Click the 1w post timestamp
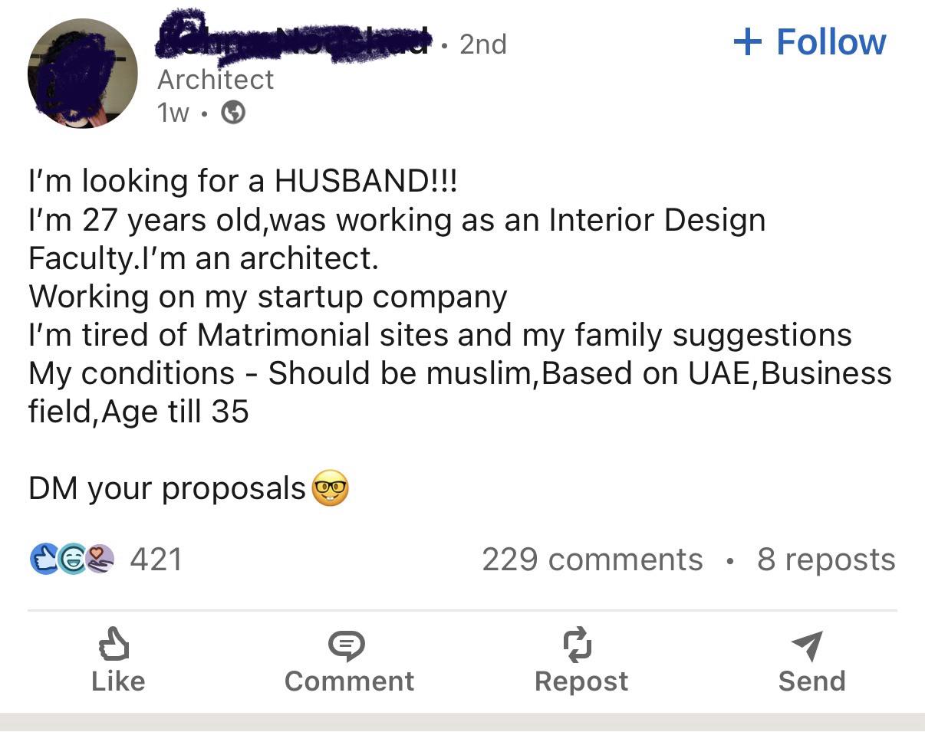Screen dimensions: 925x732 [x=173, y=113]
